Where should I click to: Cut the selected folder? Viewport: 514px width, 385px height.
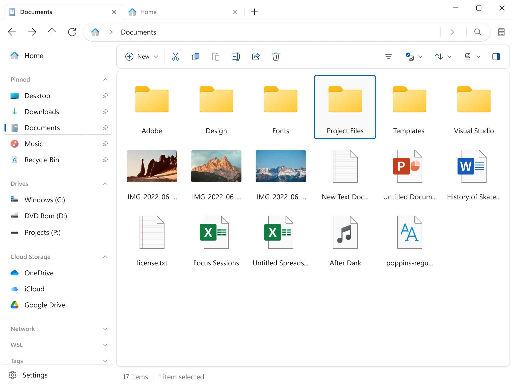(175, 57)
